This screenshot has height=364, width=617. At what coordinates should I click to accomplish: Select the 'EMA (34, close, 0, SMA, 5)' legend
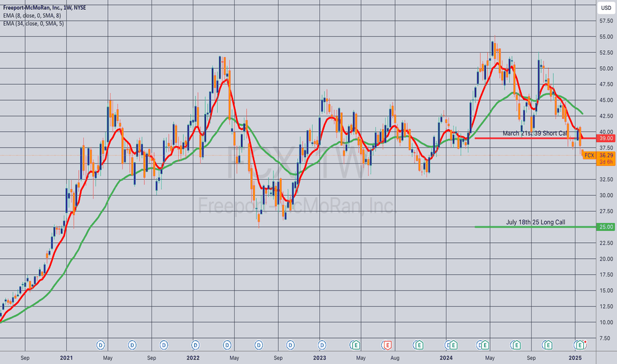tap(34, 23)
